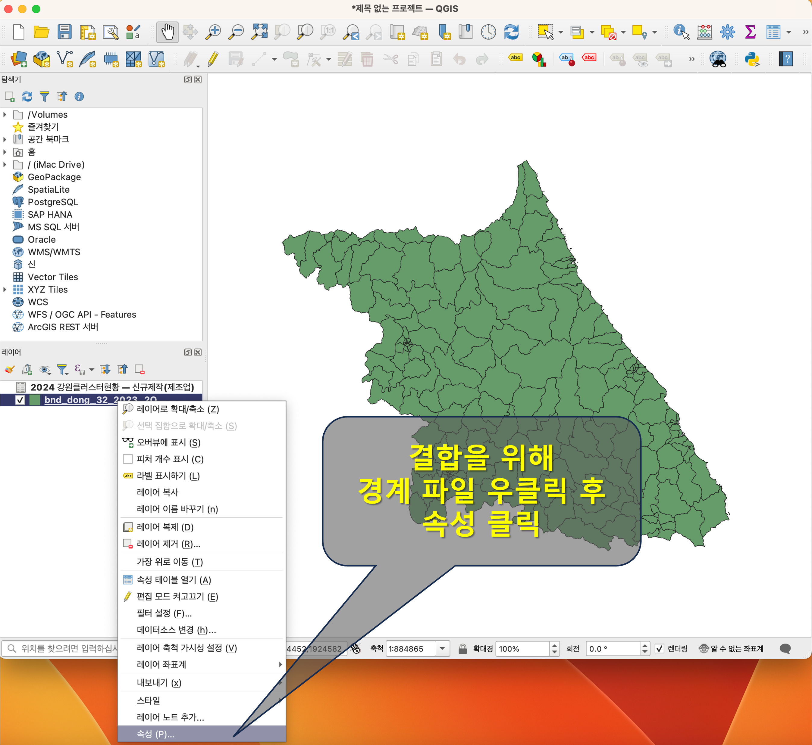Select 속성 (P)... menu entry
This screenshot has height=745, width=812.
(x=156, y=734)
